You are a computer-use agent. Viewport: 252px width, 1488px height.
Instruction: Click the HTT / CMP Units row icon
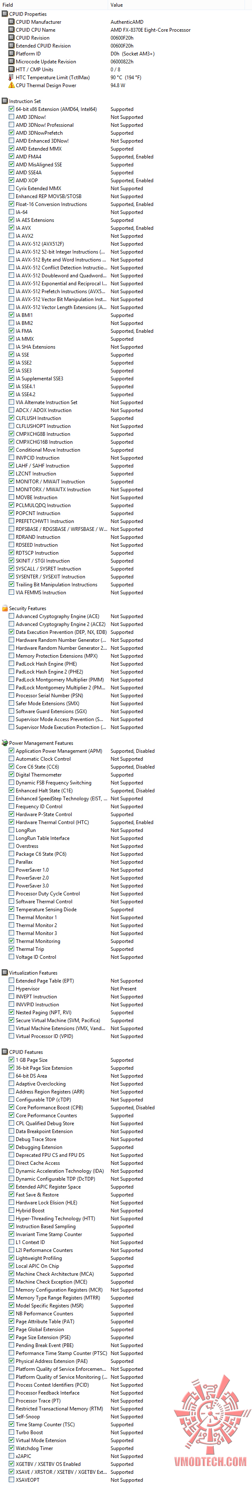point(12,69)
